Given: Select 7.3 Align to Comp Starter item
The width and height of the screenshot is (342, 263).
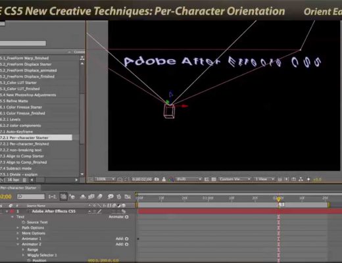Looking at the screenshot, I should point(22,156).
